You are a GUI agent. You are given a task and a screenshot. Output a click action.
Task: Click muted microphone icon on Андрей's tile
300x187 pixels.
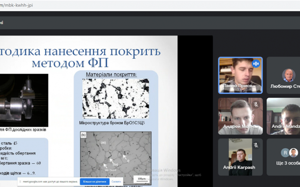(256, 105)
